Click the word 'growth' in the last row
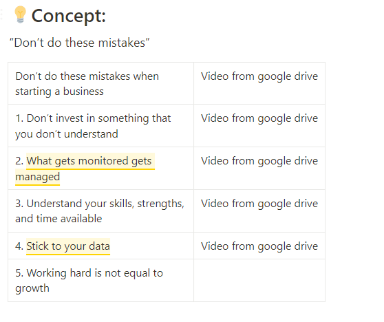Viewport: 384px width, 322px height. click(x=32, y=288)
